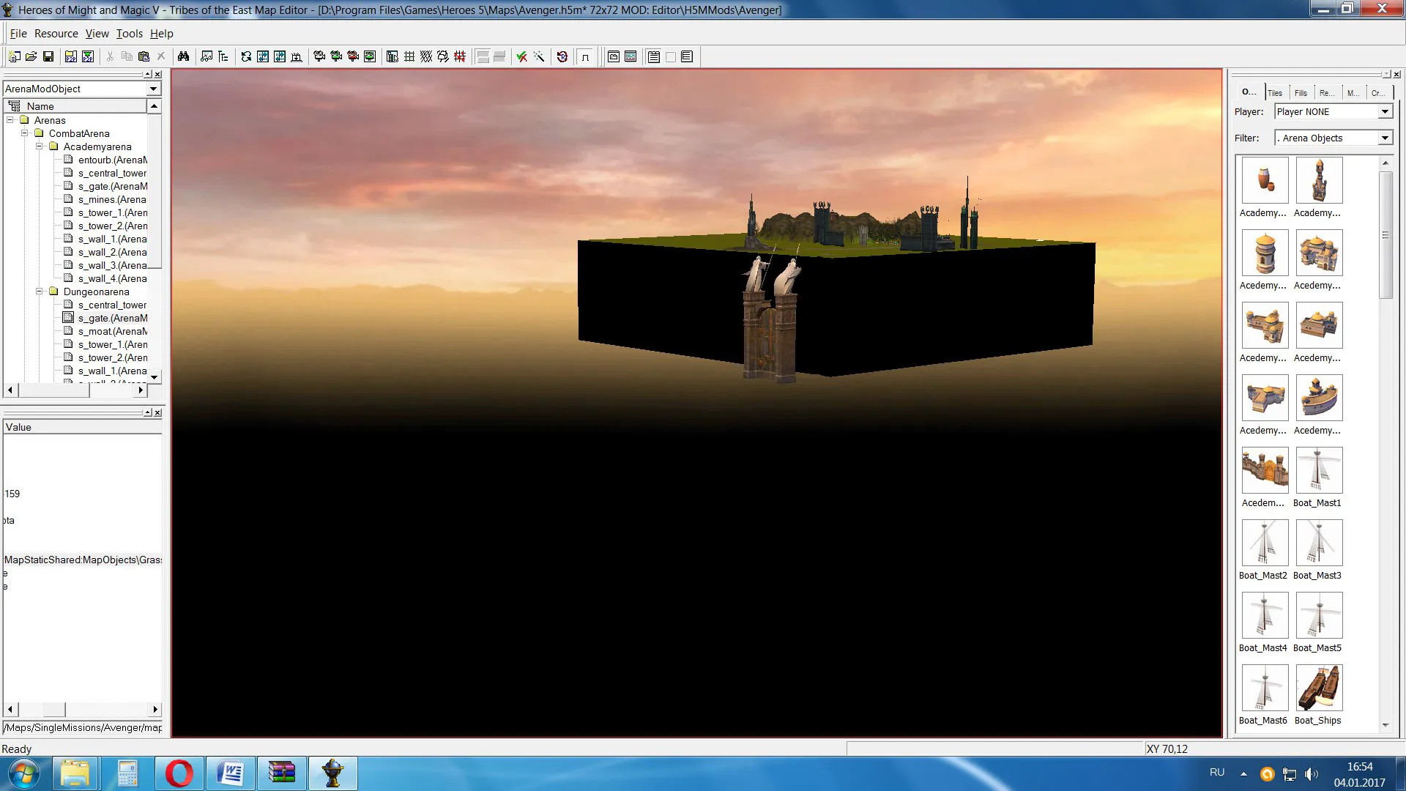Image resolution: width=1406 pixels, height=791 pixels.
Task: Collapse the Arenas tree node
Action: tap(10, 120)
